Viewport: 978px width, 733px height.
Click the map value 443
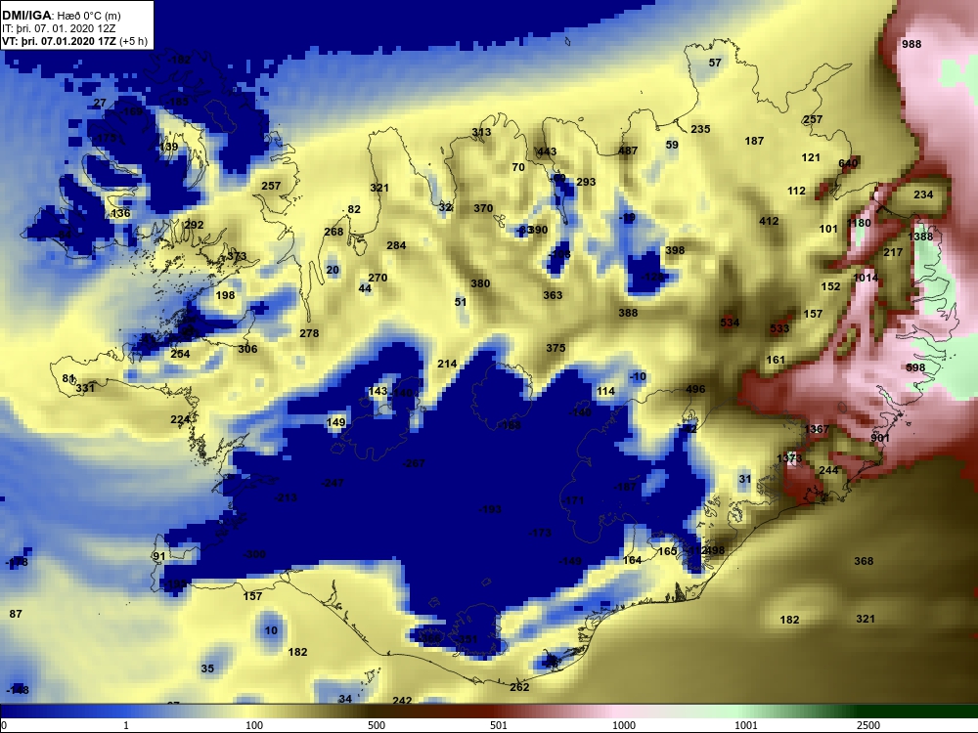[547, 151]
